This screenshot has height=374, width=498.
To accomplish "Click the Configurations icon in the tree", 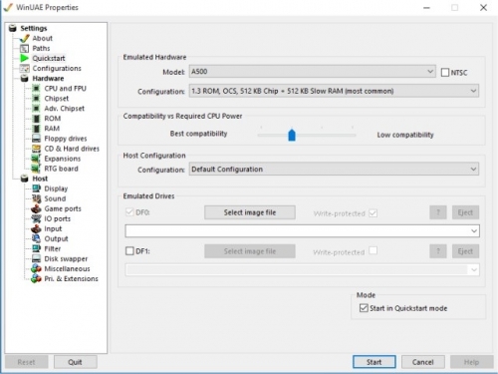I will [25, 69].
